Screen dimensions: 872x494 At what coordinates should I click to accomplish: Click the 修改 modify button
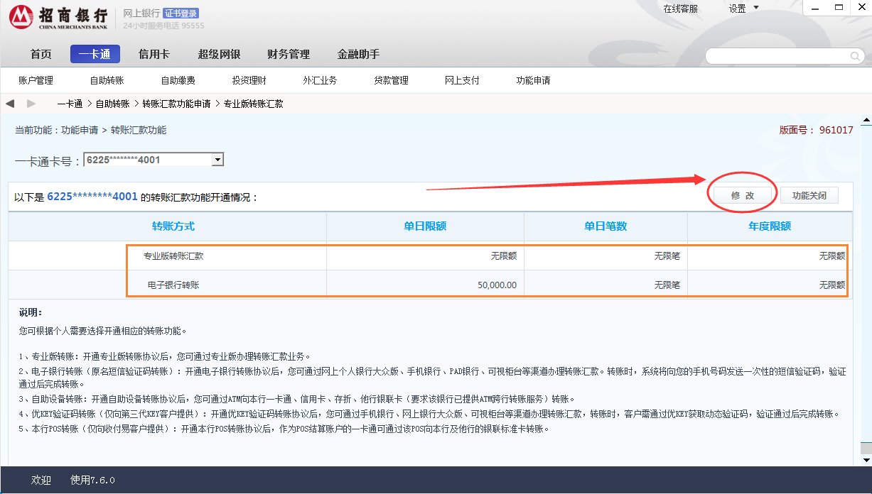click(741, 194)
